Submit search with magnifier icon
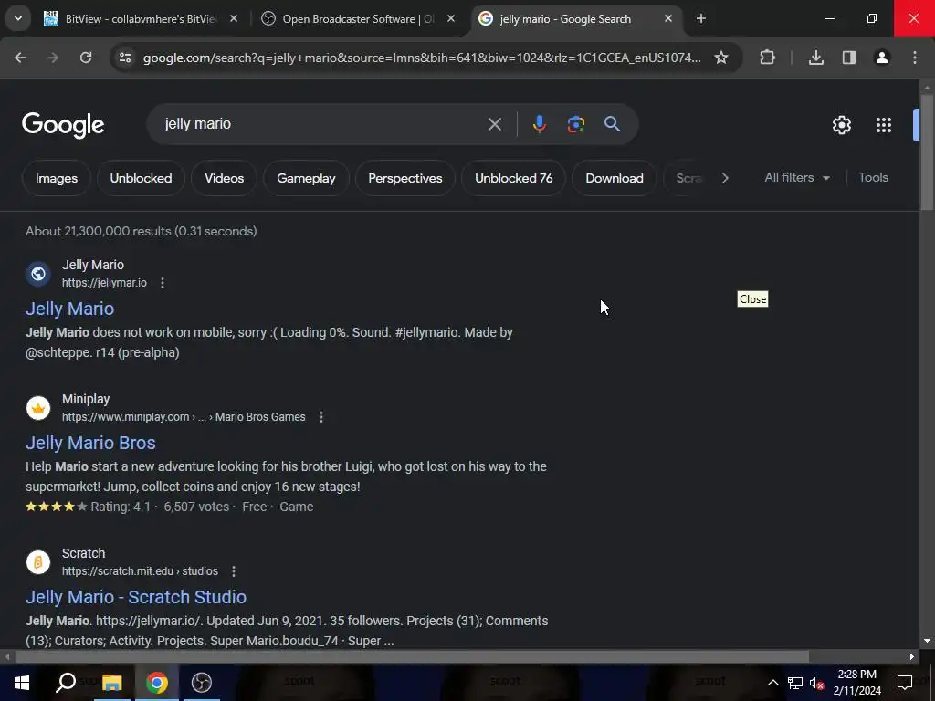The height and width of the screenshot is (701, 935). coord(612,124)
